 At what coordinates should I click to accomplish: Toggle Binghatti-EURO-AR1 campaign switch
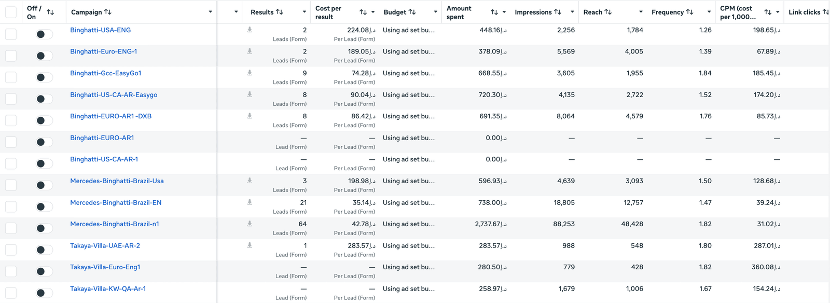tap(44, 142)
